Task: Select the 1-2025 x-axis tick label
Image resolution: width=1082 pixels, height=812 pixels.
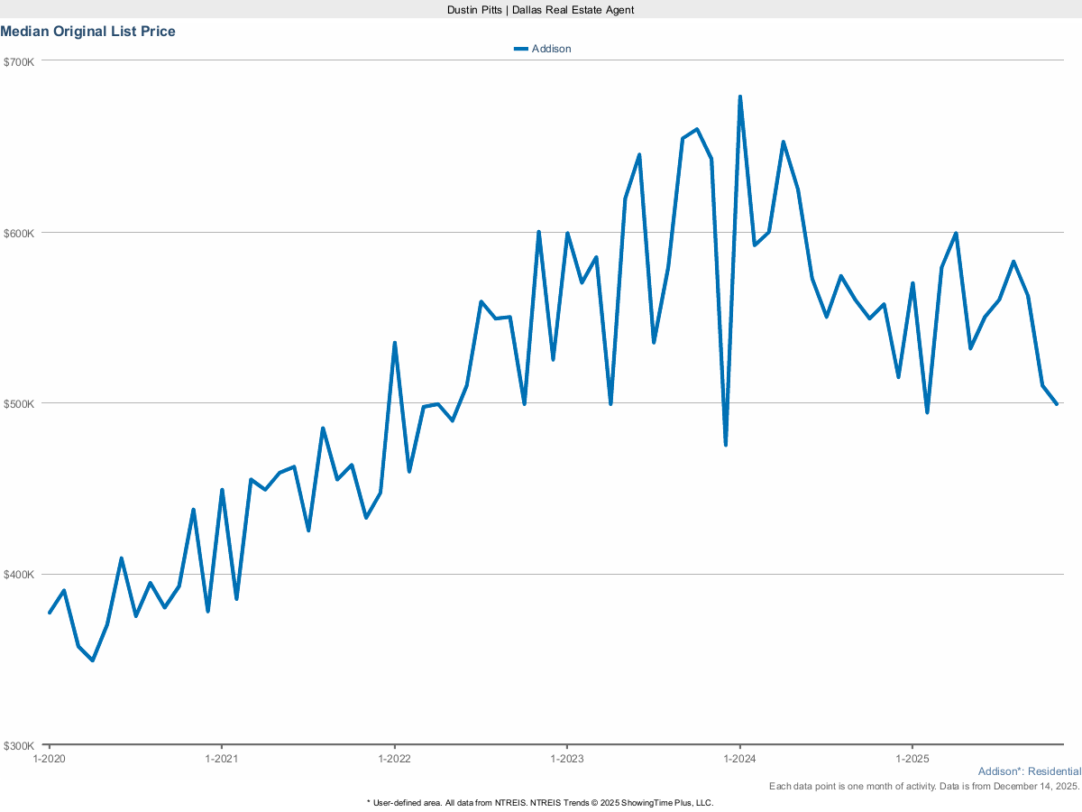Action: 912,758
